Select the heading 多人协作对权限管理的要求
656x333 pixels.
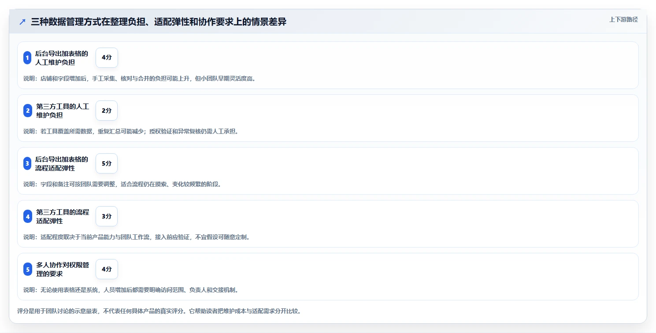coord(63,269)
